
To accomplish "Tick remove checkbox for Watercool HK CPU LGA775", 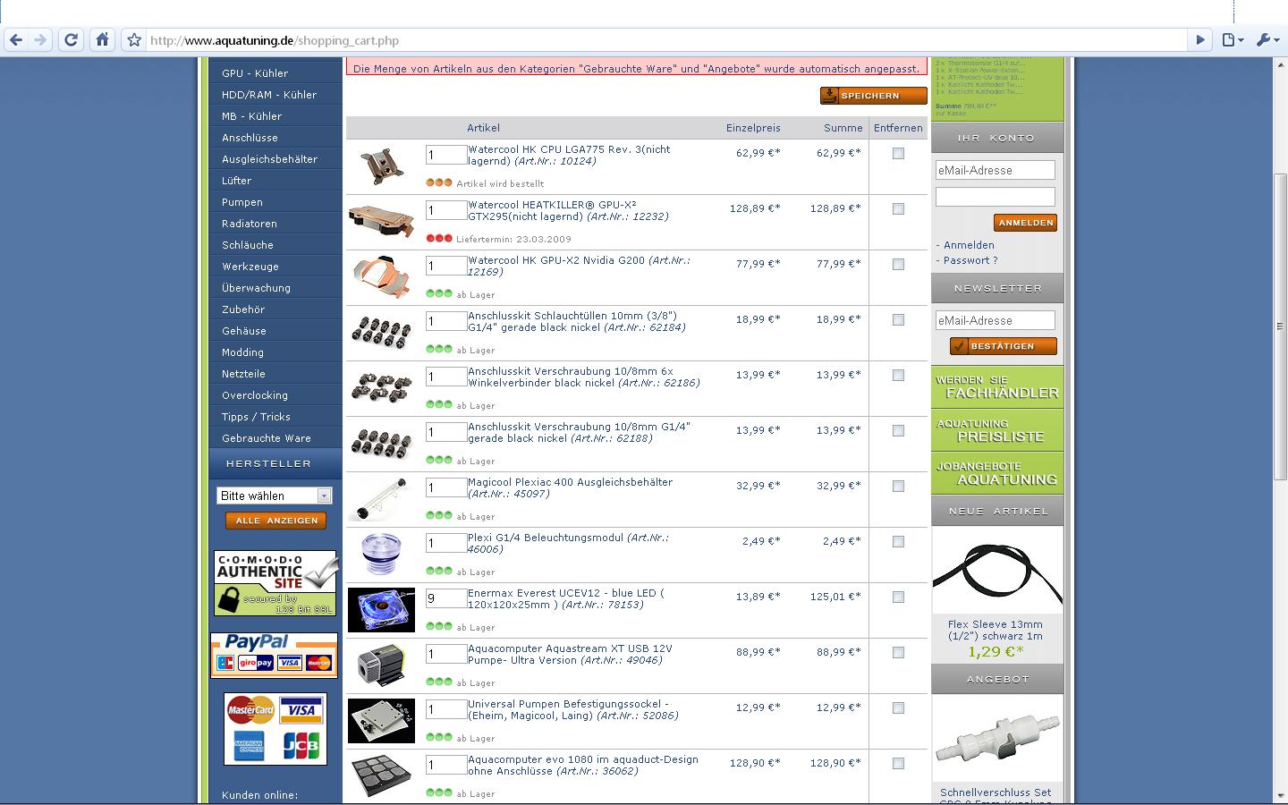I will [x=898, y=154].
